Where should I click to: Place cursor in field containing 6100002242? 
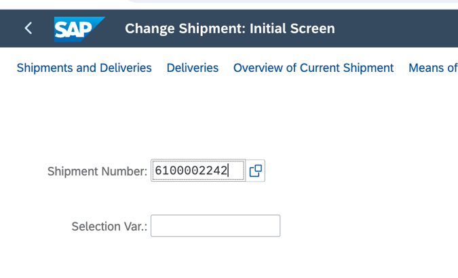(198, 171)
